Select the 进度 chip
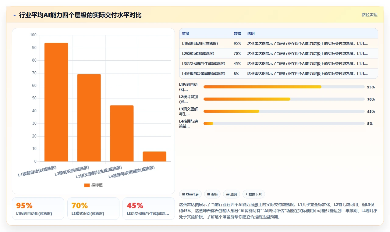Image resolution: width=390 pixels, height=232 pixels. (x=232, y=194)
